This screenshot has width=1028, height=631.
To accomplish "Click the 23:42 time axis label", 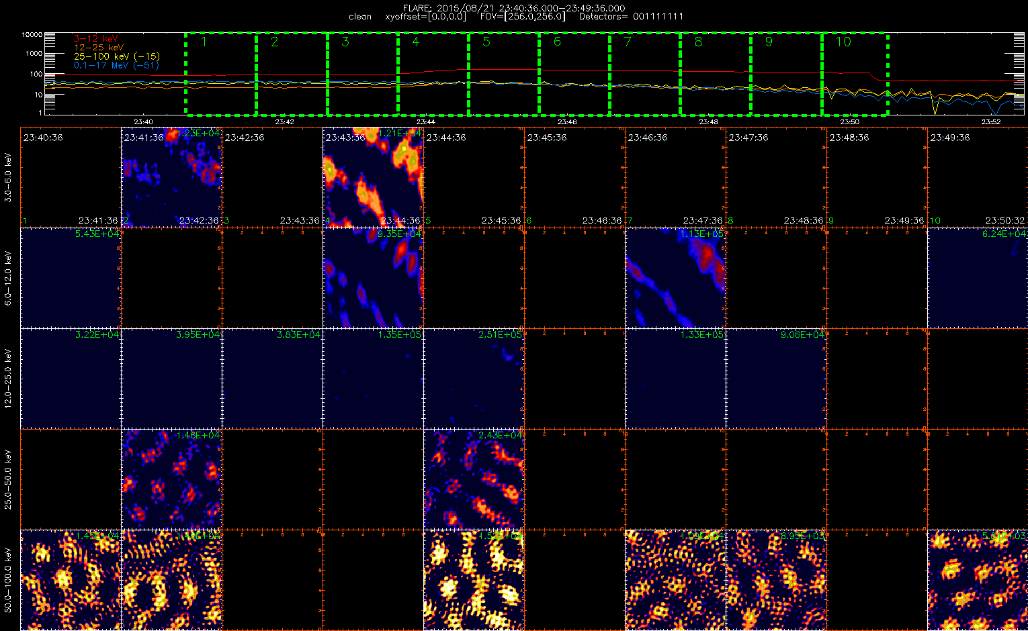I will coord(284,122).
